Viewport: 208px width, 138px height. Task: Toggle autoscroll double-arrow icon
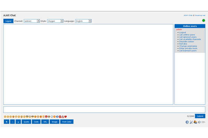[x=204, y=122]
